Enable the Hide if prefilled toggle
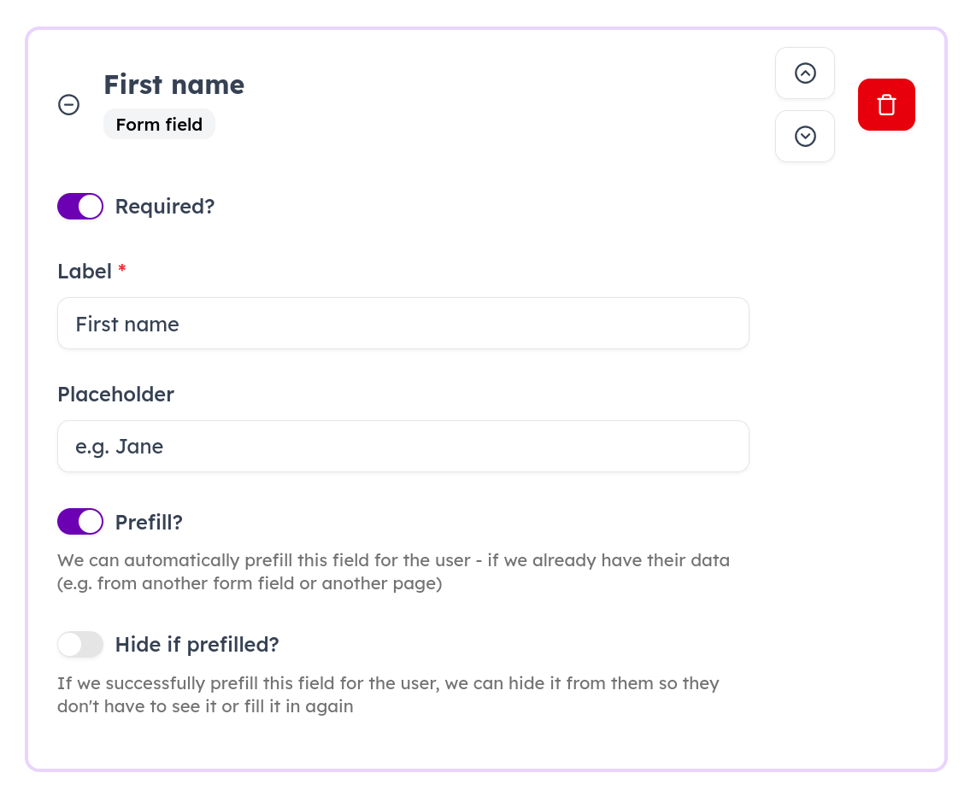 point(80,645)
